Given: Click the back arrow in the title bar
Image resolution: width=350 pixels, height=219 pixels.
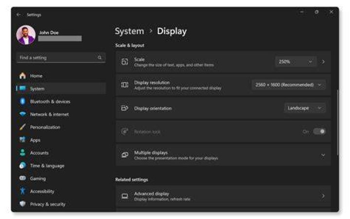Looking at the screenshot, I should 18,15.
